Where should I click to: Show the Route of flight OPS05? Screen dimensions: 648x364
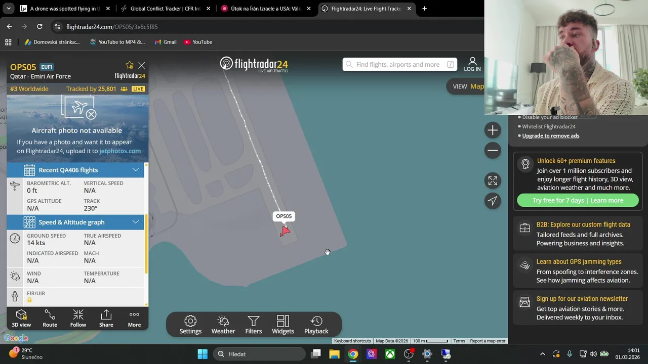tap(50, 318)
